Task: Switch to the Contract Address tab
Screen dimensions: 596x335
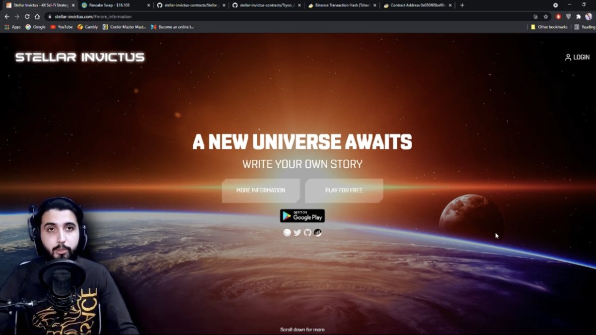Action: [417, 5]
